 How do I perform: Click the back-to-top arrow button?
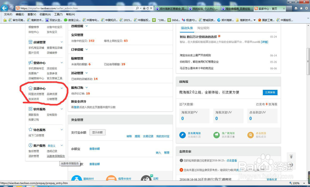point(291,157)
